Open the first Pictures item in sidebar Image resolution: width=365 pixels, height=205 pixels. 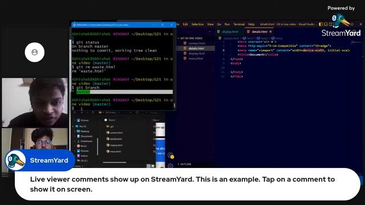(x=83, y=120)
